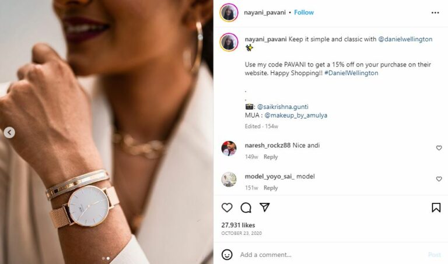
Task: Open naresh_rockz88's profile picture
Action: tap(229, 149)
